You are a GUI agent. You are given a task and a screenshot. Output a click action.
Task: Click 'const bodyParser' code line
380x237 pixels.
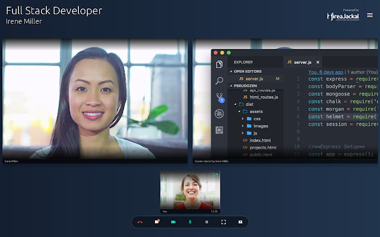coord(343,87)
